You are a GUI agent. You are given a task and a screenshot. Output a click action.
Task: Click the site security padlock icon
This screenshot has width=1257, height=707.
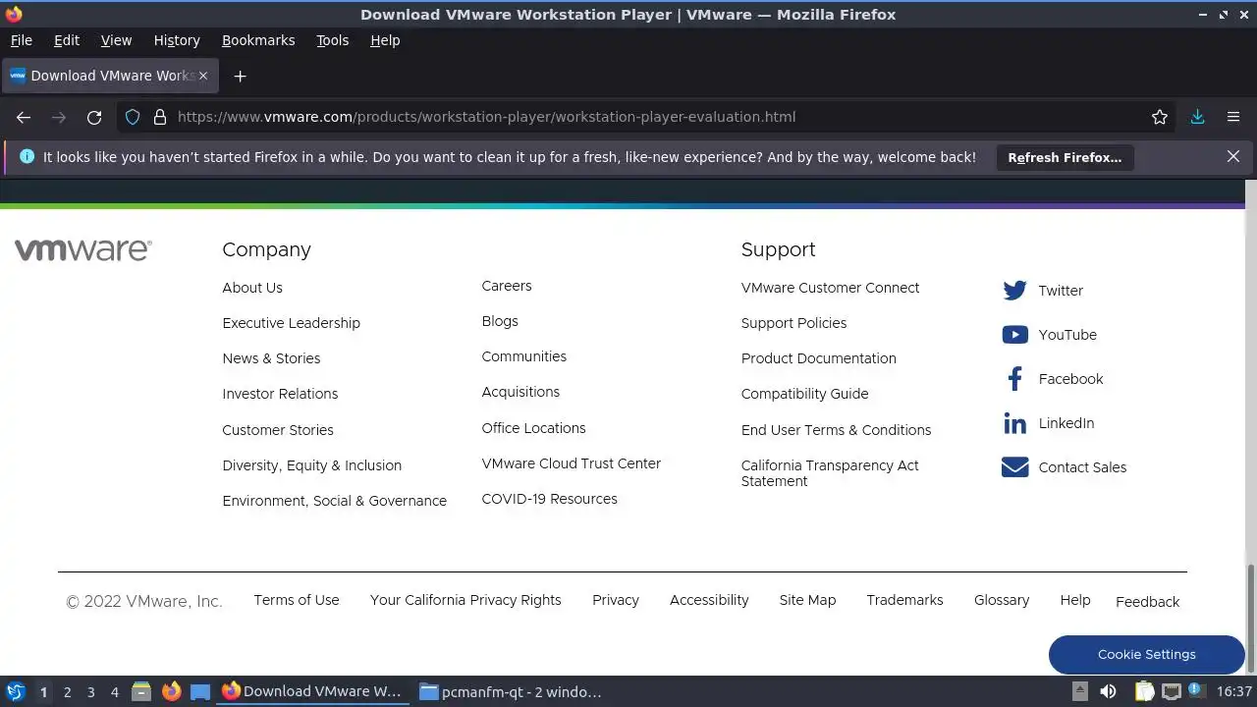click(160, 117)
